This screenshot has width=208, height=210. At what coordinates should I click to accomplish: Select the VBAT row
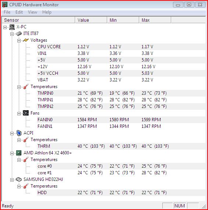121,80
